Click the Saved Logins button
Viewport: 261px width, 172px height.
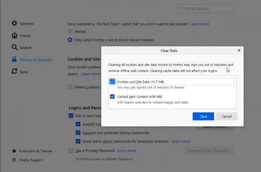[215, 128]
